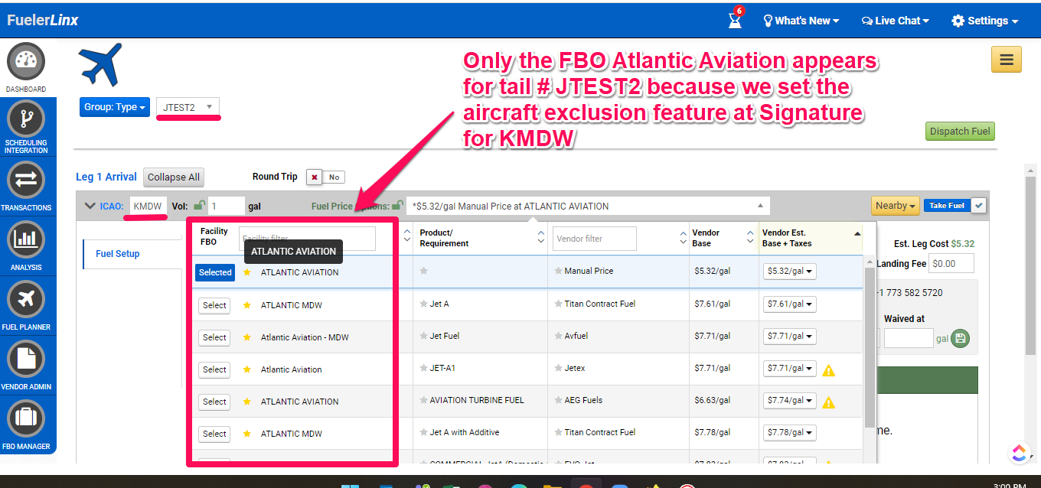
Task: Click Select in the AEG Fuels row
Action: coord(214,402)
